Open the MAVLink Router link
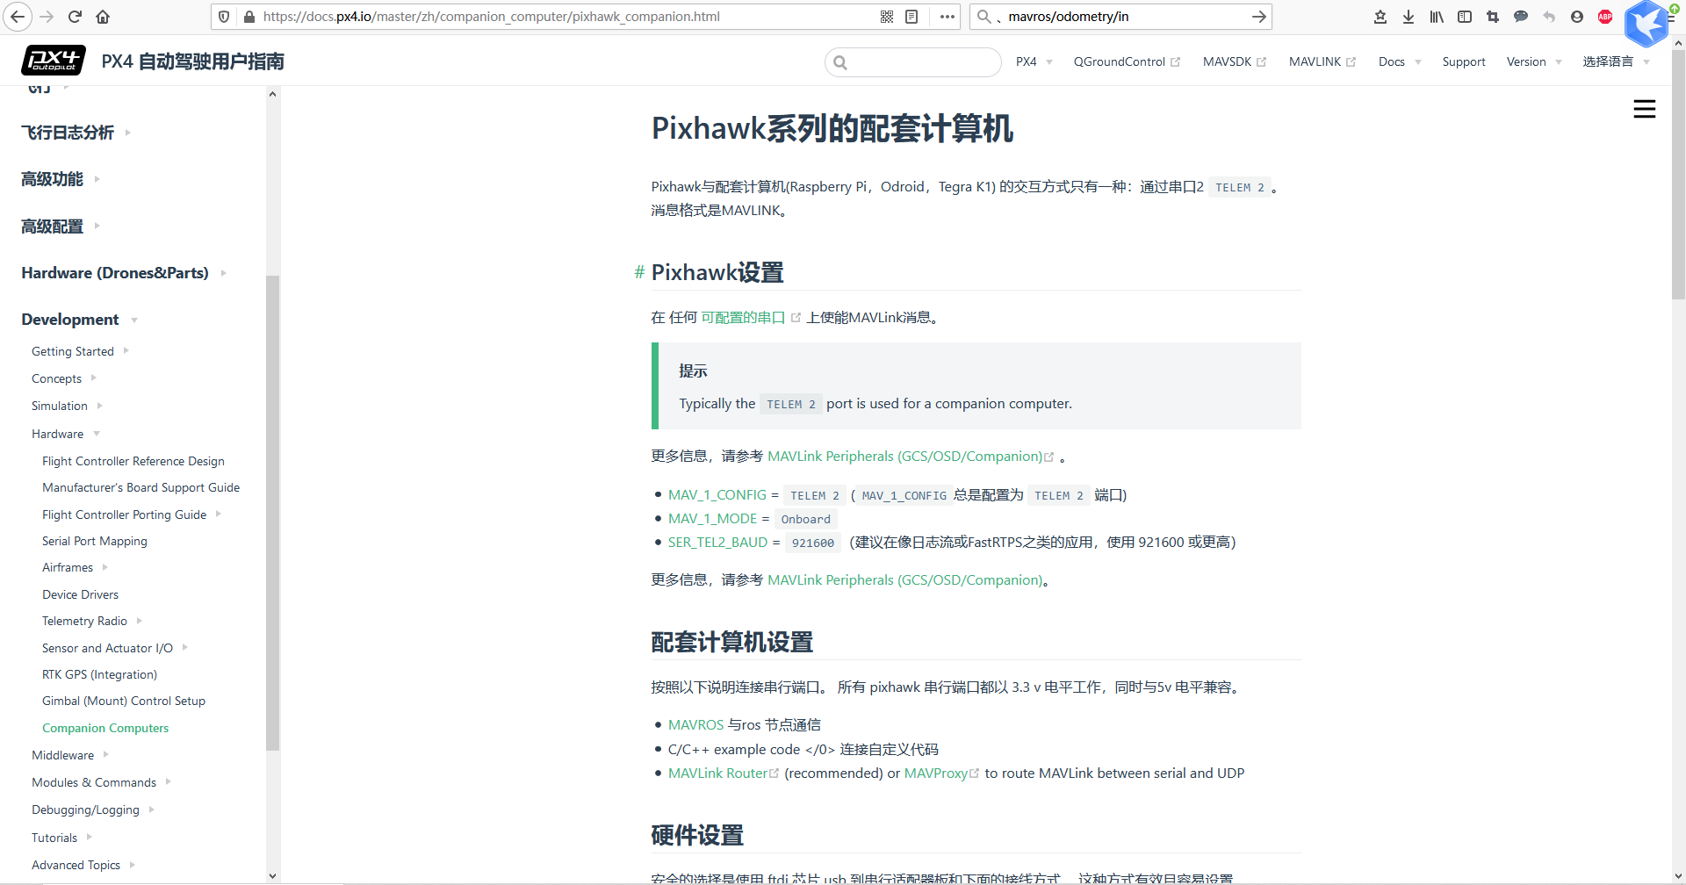1686x885 pixels. [718, 773]
